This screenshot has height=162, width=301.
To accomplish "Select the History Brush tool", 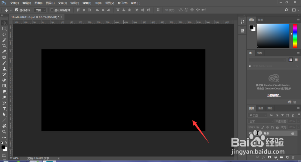I will click(4, 74).
